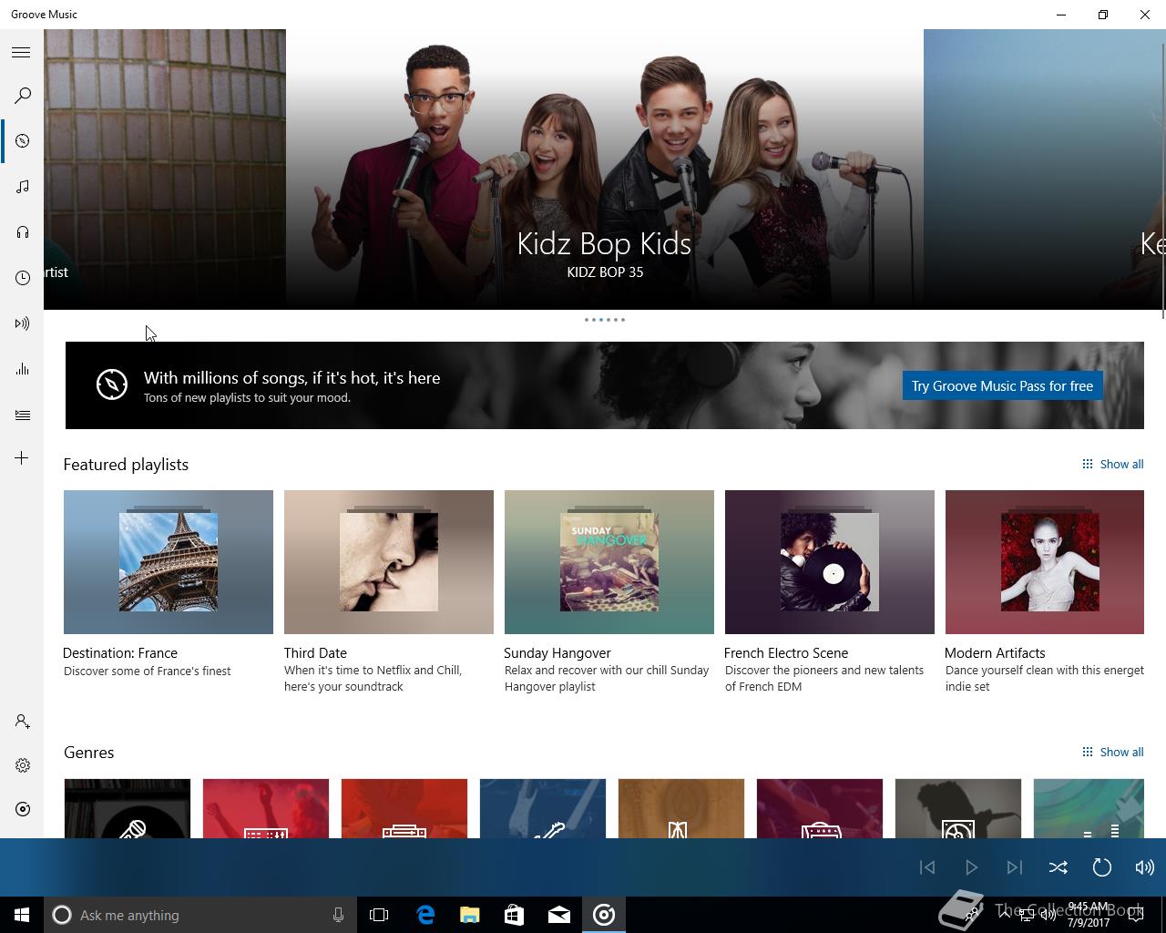Show all Genres
The height and width of the screenshot is (933, 1166).
(1112, 752)
